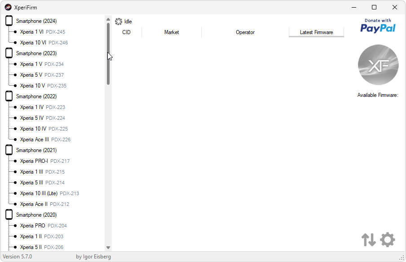Image resolution: width=406 pixels, height=262 pixels.
Task: Select Xperia 1 VI PDX-245
Action: (x=42, y=32)
